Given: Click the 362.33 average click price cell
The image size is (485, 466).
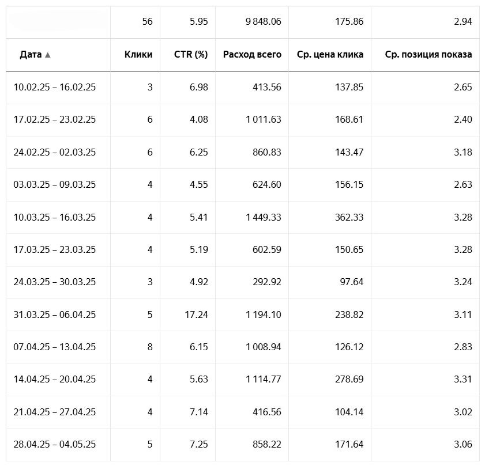Looking at the screenshot, I should click(x=349, y=218).
